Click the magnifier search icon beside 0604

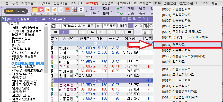pos(23,11)
